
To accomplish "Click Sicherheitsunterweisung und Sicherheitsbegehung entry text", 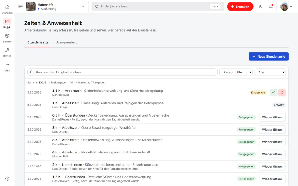I will pyautogui.click(x=124, y=91).
